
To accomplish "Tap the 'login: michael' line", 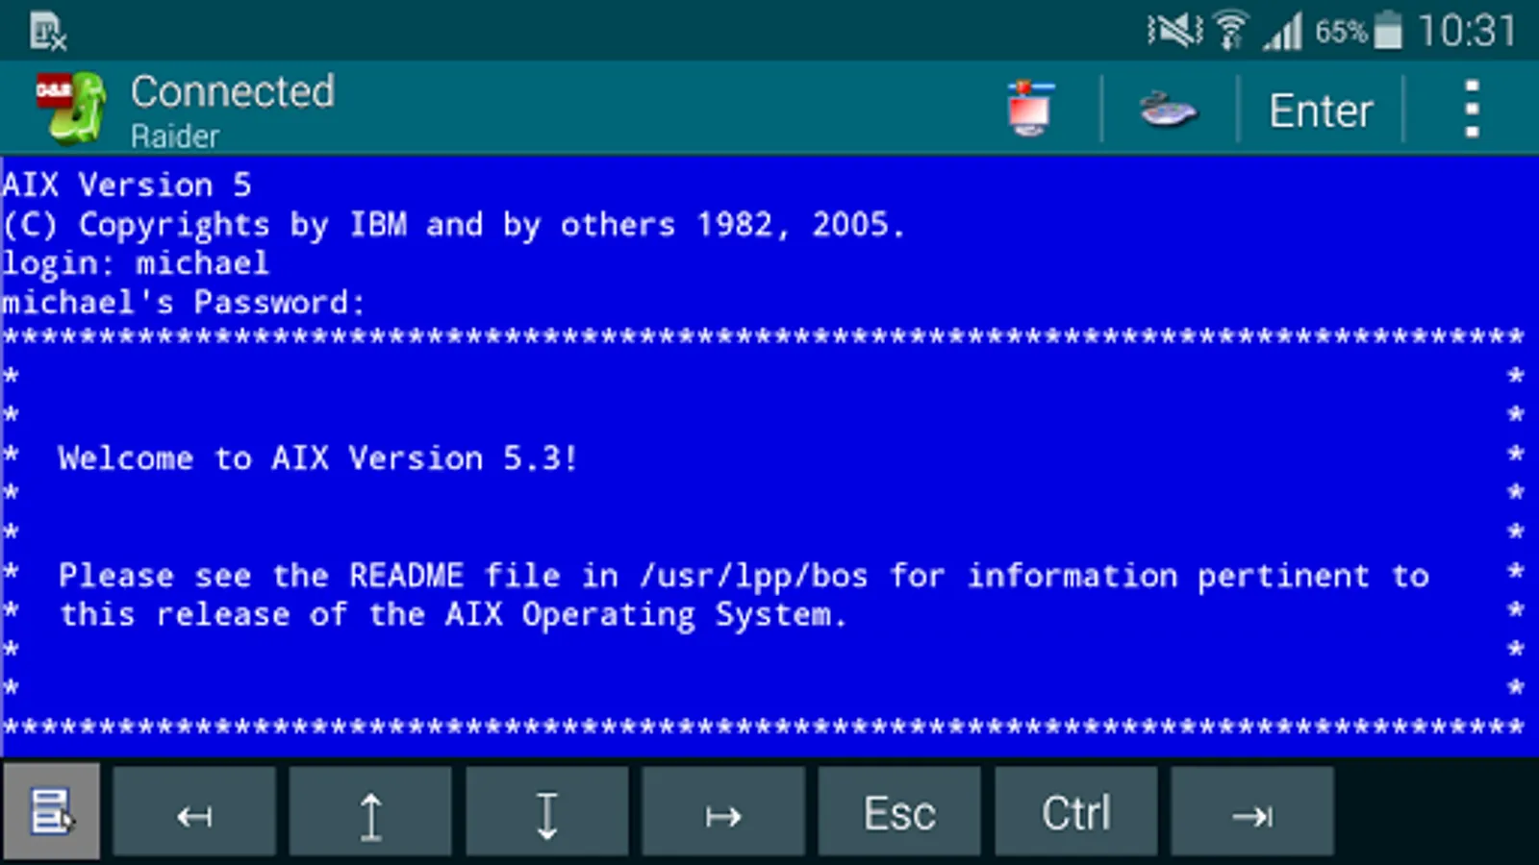I will pos(136,263).
